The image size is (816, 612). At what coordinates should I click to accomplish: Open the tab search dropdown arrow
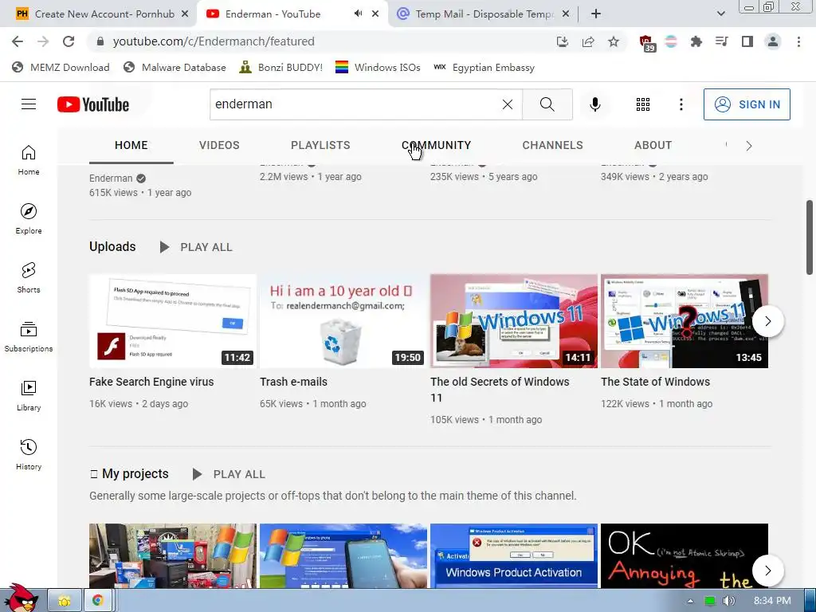click(720, 14)
